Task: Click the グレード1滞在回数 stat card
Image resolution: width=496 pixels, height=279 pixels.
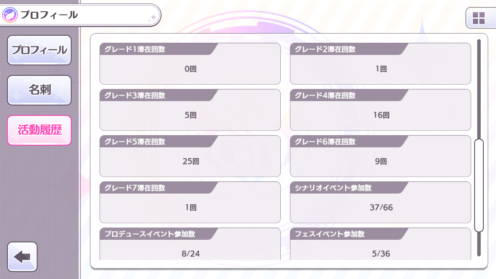Action: [x=190, y=64]
